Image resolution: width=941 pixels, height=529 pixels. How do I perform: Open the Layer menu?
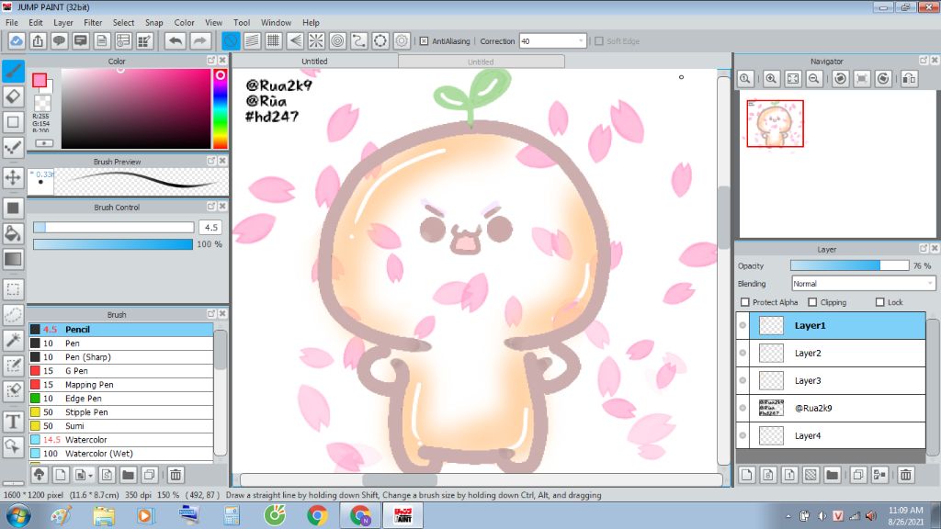click(x=63, y=22)
